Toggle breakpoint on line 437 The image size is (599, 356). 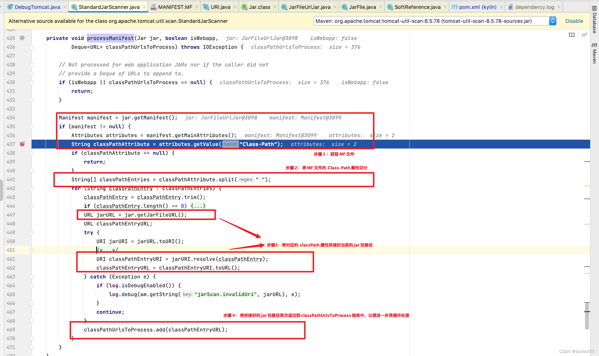pyautogui.click(x=22, y=144)
